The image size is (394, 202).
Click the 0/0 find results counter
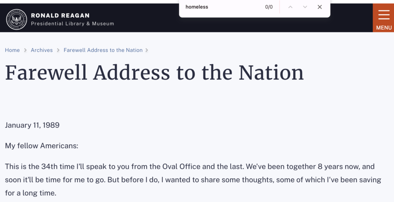click(x=269, y=7)
